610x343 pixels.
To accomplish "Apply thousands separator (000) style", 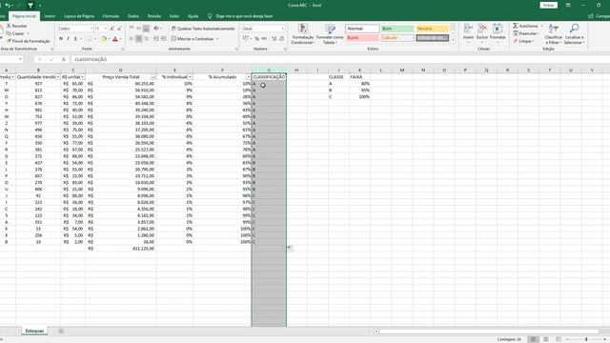I will [x=264, y=38].
